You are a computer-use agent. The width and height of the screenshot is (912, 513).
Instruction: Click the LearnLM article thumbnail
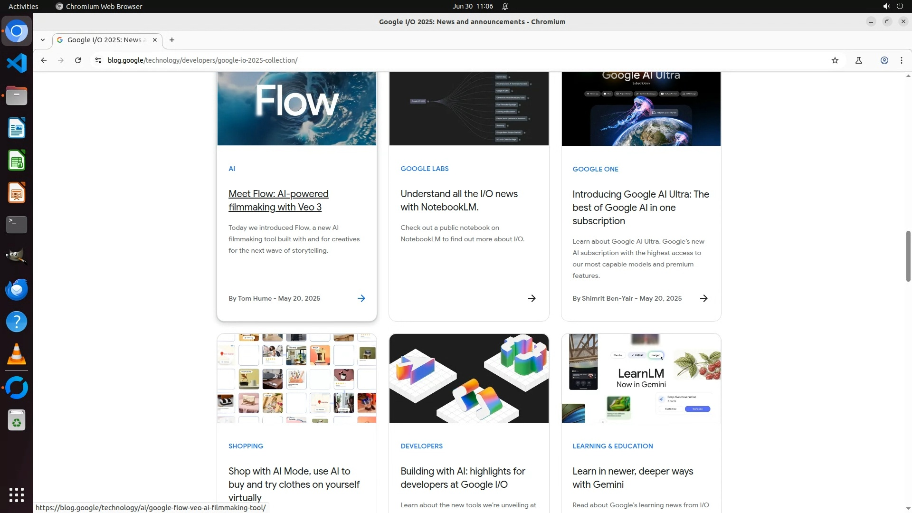pyautogui.click(x=641, y=378)
